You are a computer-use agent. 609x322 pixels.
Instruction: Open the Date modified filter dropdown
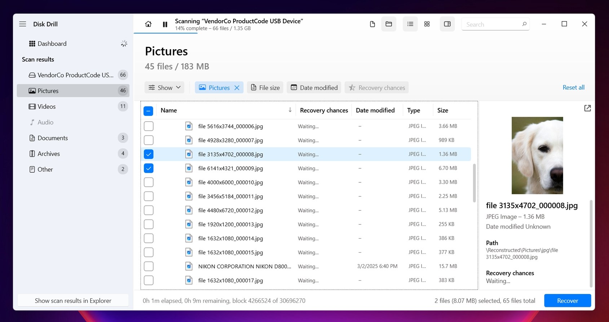[314, 88]
